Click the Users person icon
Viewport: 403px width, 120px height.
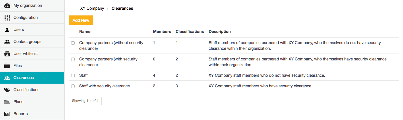click(7, 29)
